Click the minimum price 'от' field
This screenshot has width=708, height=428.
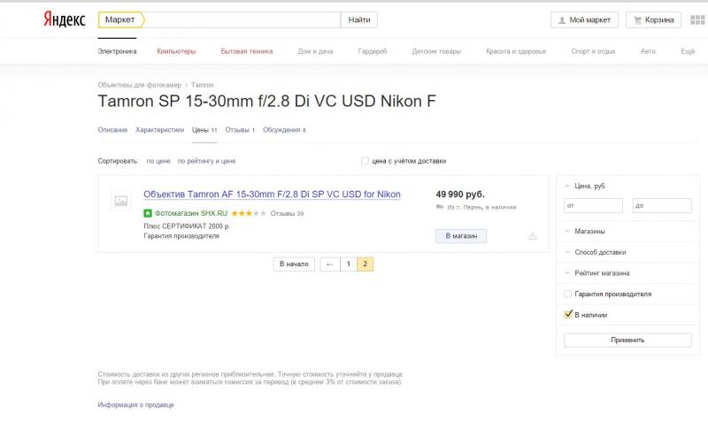593,206
